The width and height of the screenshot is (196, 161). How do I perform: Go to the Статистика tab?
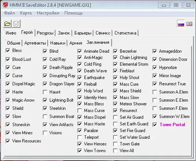click(x=125, y=33)
